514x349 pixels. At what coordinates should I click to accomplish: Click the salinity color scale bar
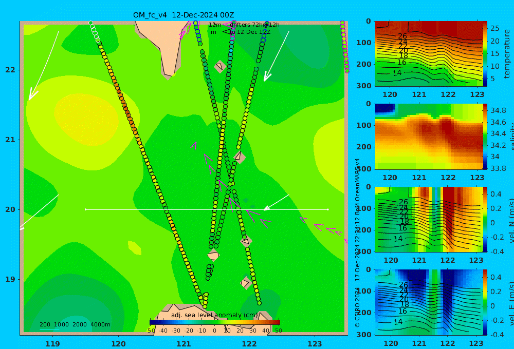(485, 137)
